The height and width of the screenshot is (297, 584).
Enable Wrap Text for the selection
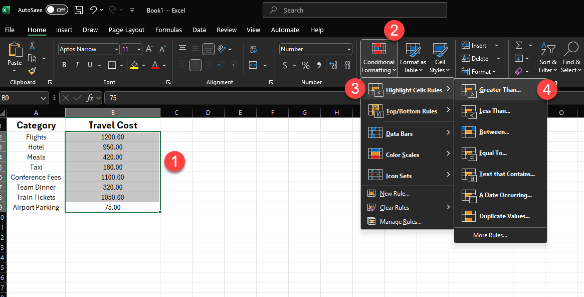pyautogui.click(x=253, y=49)
